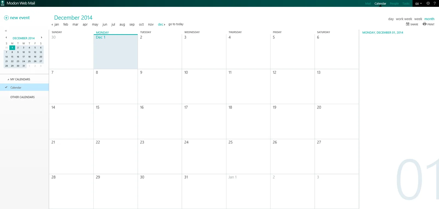Viewport: 439px width, 209px height.
Task: Click the Modon Web Mail logo icon
Action: [x=2, y=3]
